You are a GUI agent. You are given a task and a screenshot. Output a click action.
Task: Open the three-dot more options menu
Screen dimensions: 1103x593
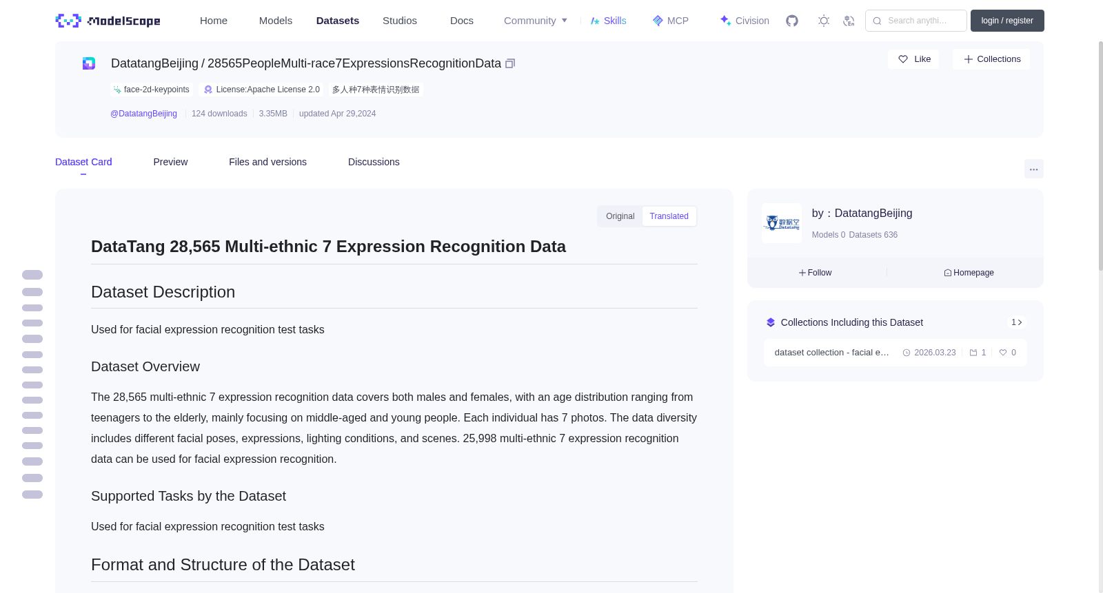click(1033, 169)
